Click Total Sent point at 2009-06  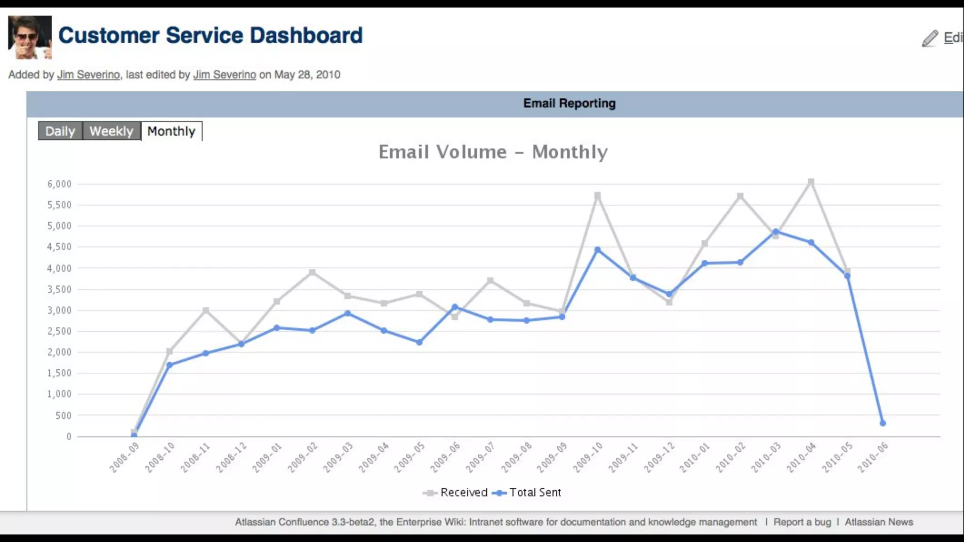click(455, 307)
